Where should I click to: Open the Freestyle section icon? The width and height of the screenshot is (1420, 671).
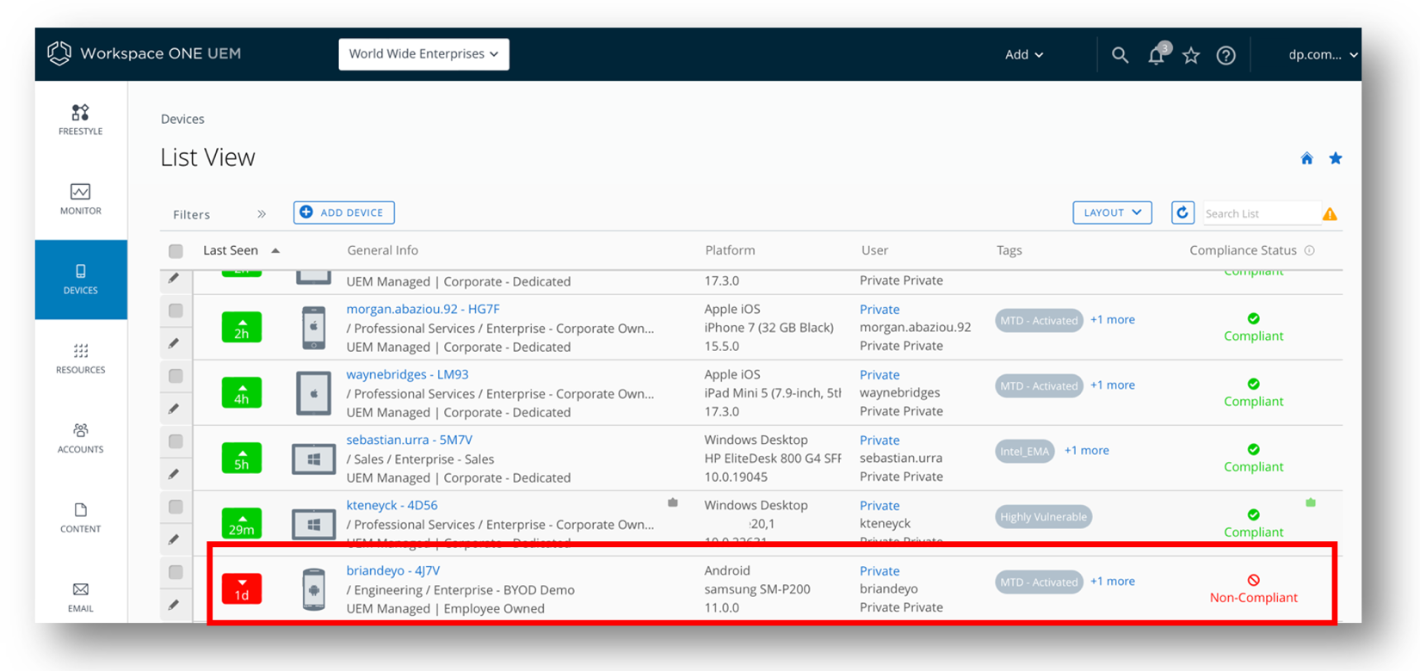80,113
